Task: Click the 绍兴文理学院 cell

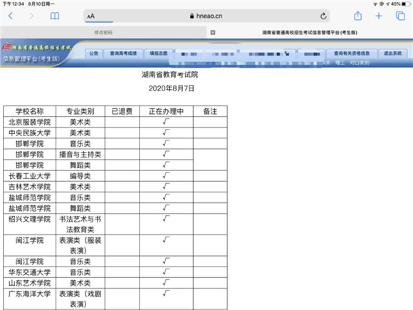Action: [x=29, y=224]
